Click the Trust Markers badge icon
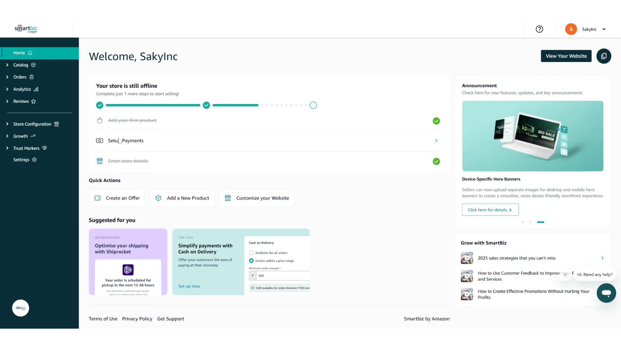The image size is (621, 349). pos(45,148)
